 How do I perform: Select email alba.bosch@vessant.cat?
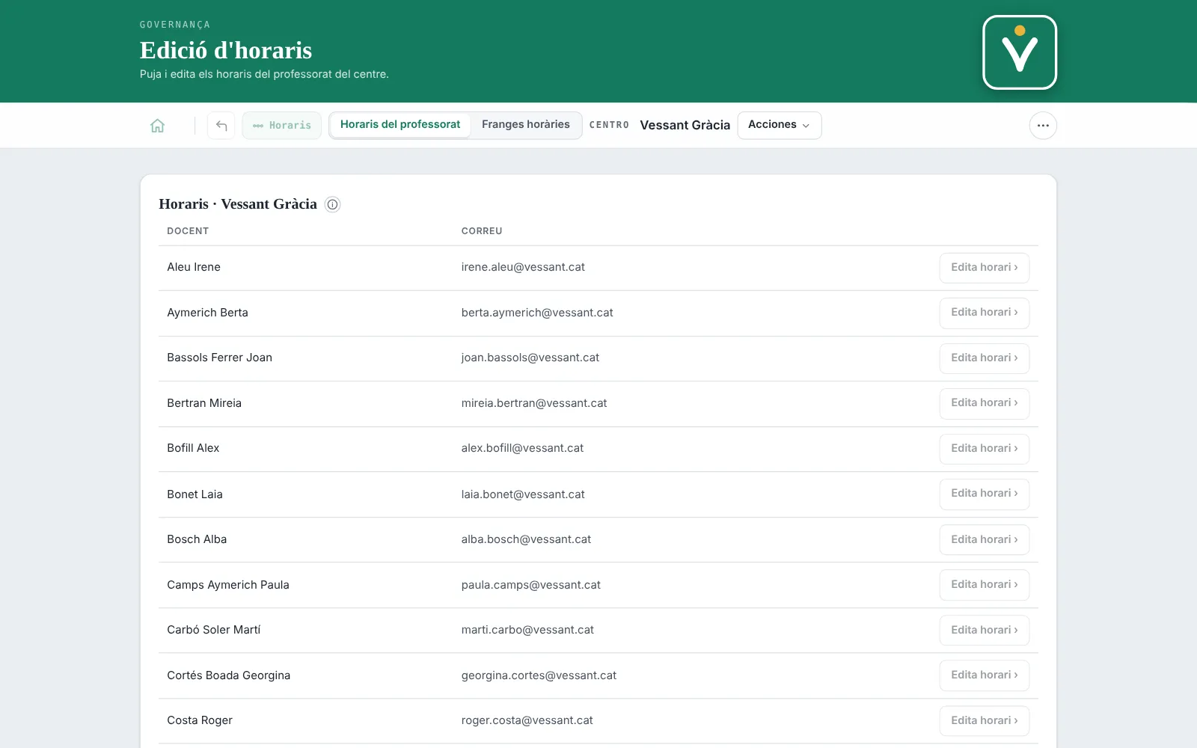526,539
